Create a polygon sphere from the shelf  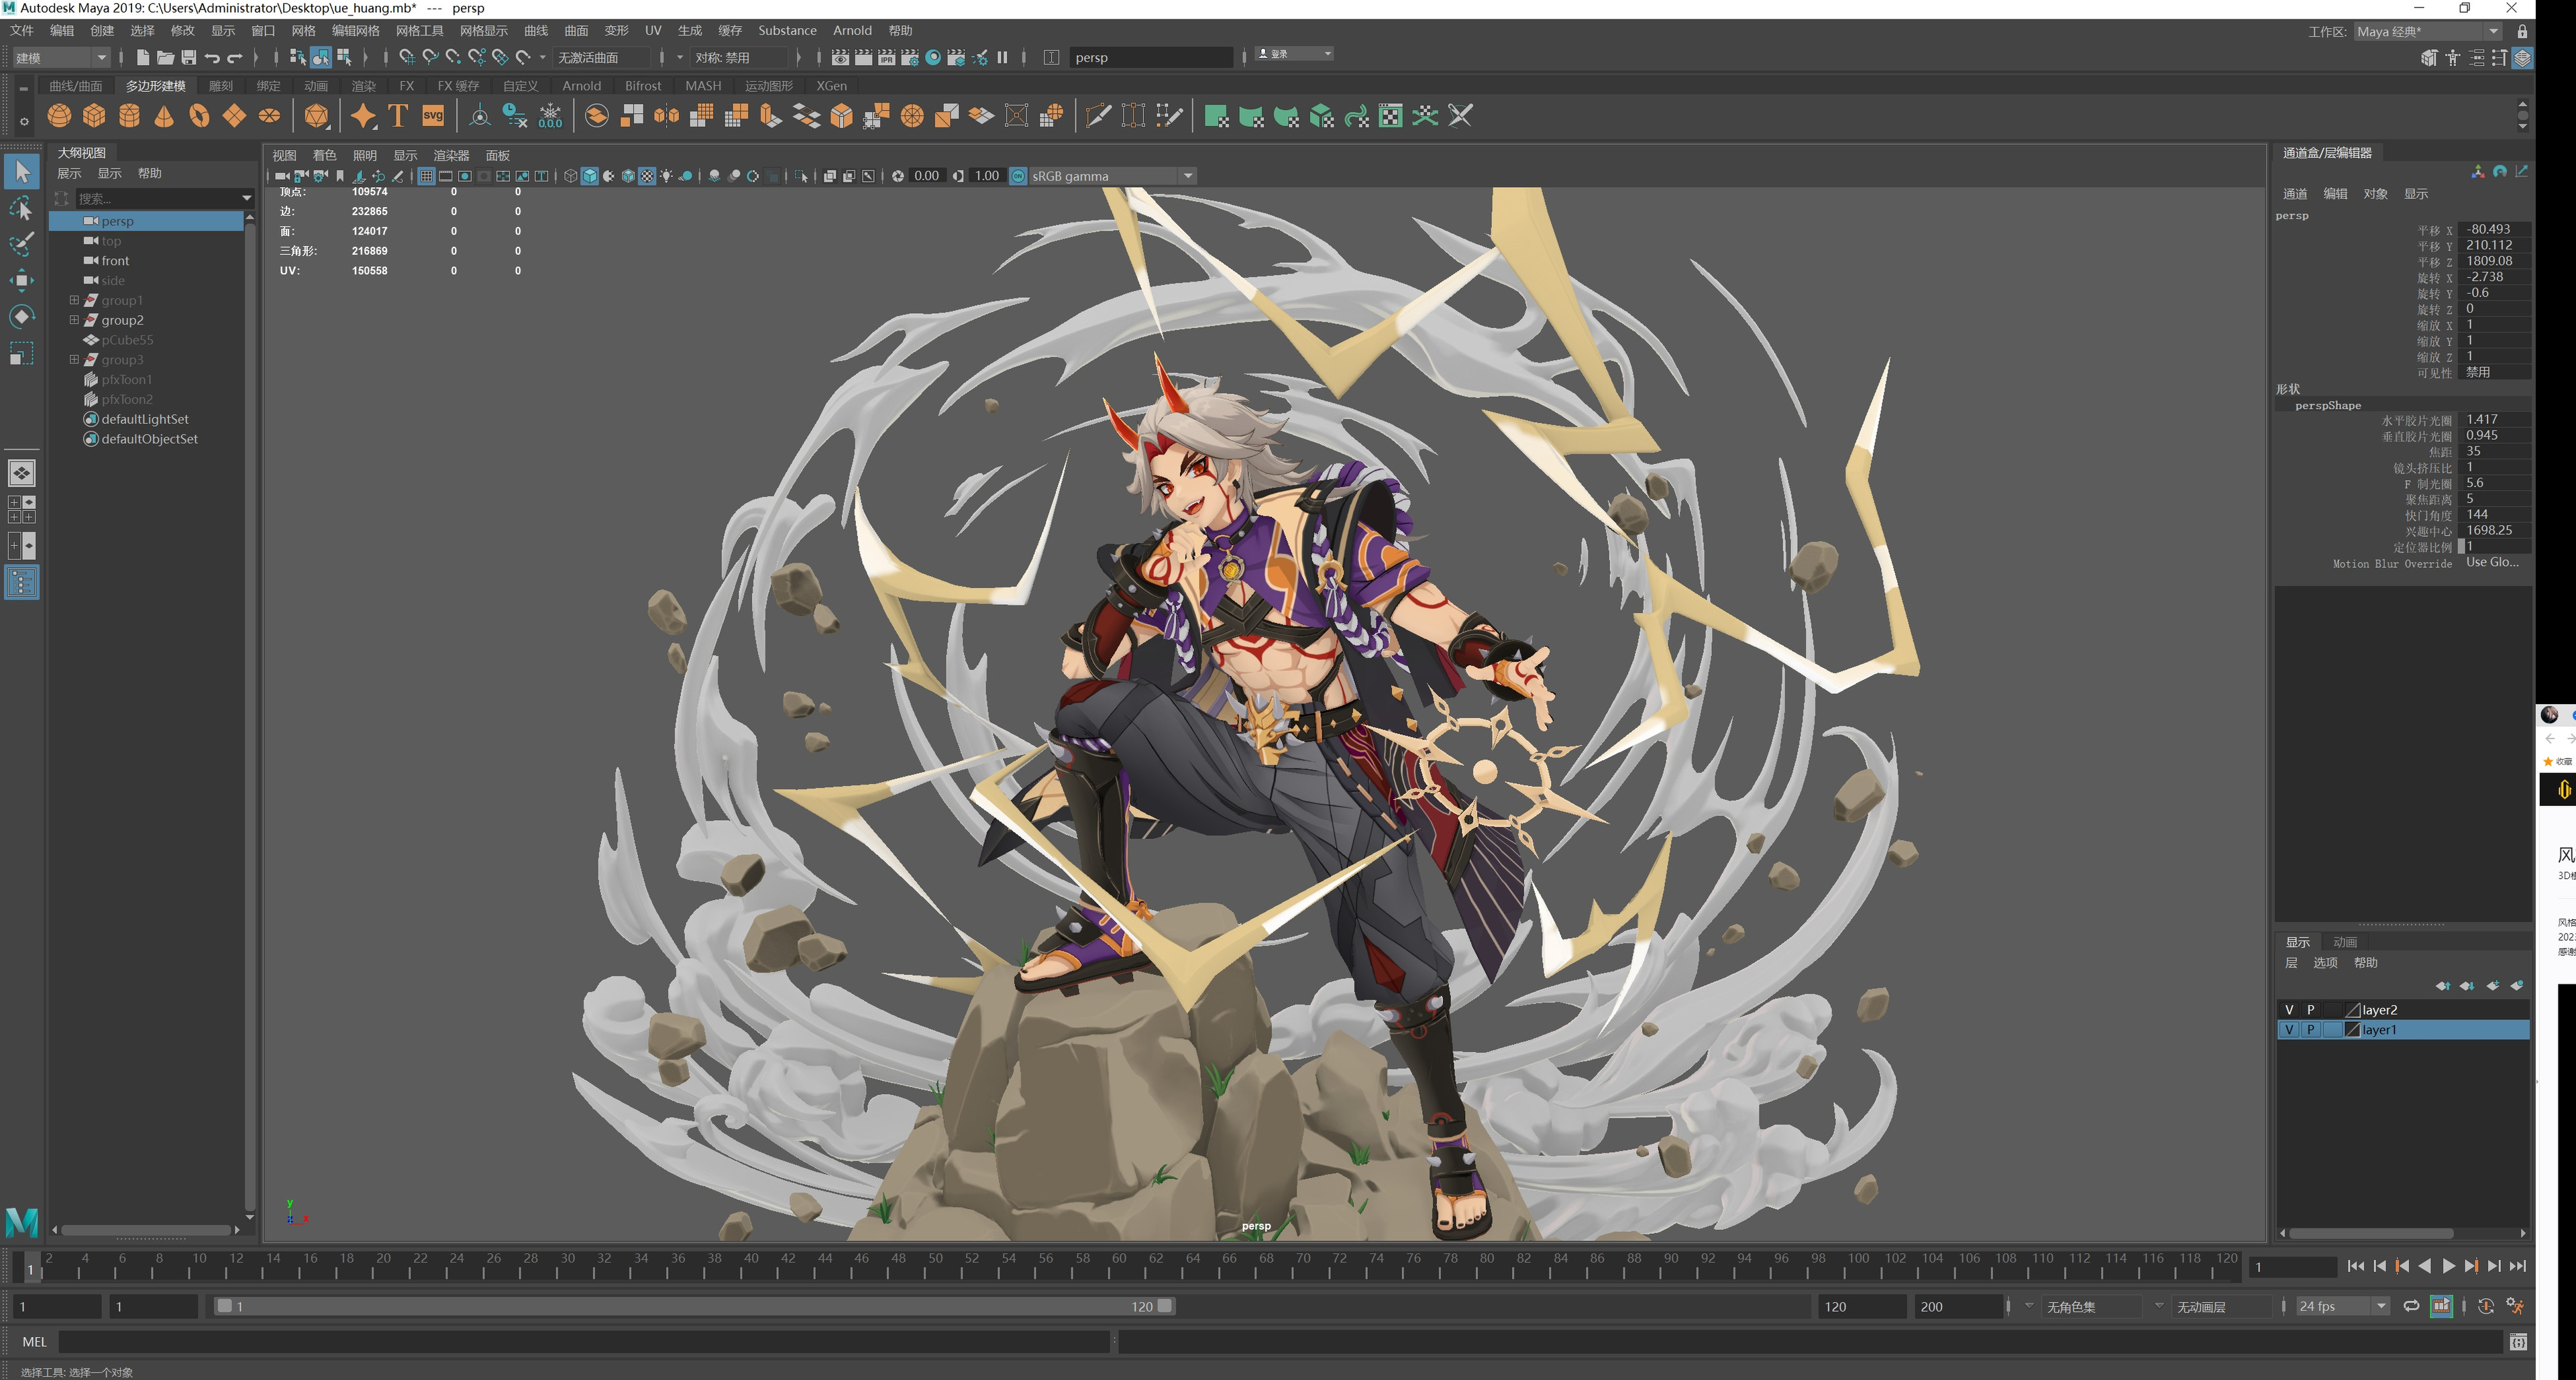pyautogui.click(x=59, y=117)
